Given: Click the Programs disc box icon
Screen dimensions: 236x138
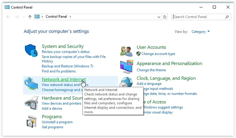Looking at the screenshot, I should (31, 122).
